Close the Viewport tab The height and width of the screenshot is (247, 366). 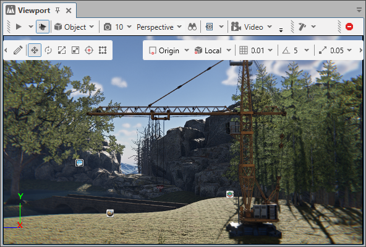coord(69,11)
